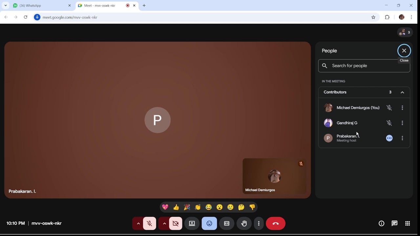
Task: Collapse the Contributors list
Action: 402,92
